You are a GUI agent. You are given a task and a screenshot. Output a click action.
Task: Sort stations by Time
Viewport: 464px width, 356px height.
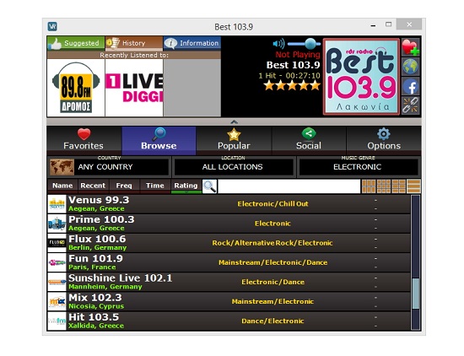click(155, 186)
